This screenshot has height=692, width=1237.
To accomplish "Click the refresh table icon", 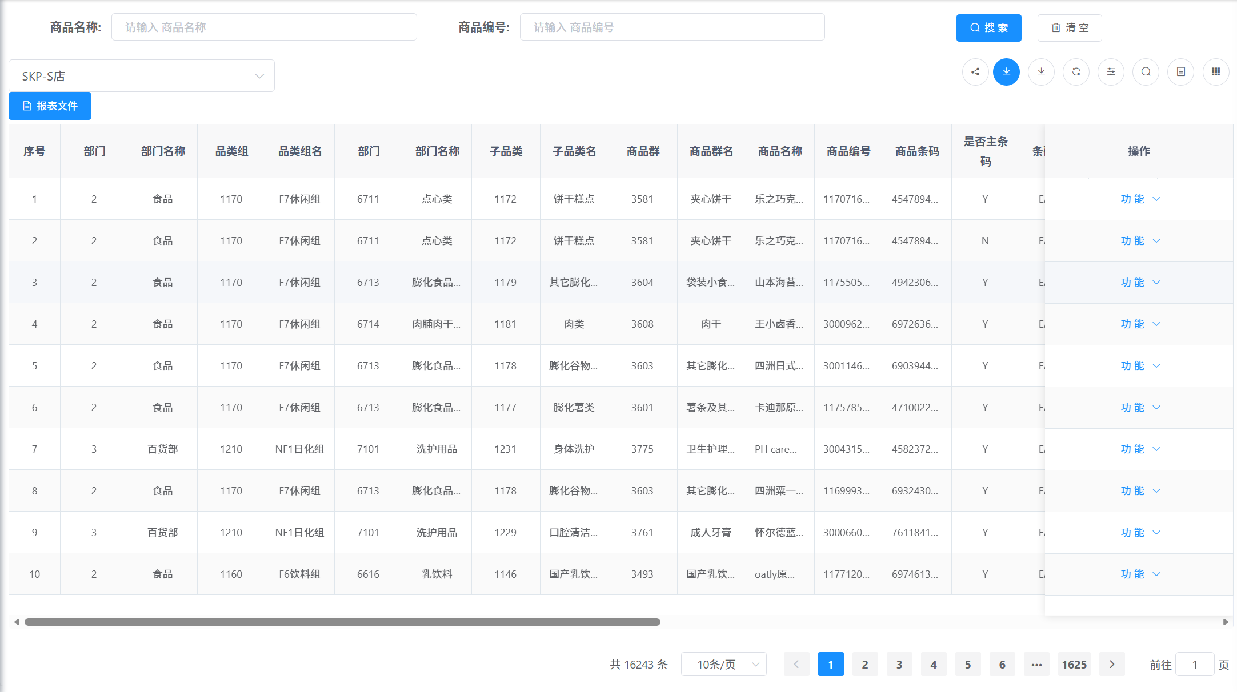I will [1076, 72].
